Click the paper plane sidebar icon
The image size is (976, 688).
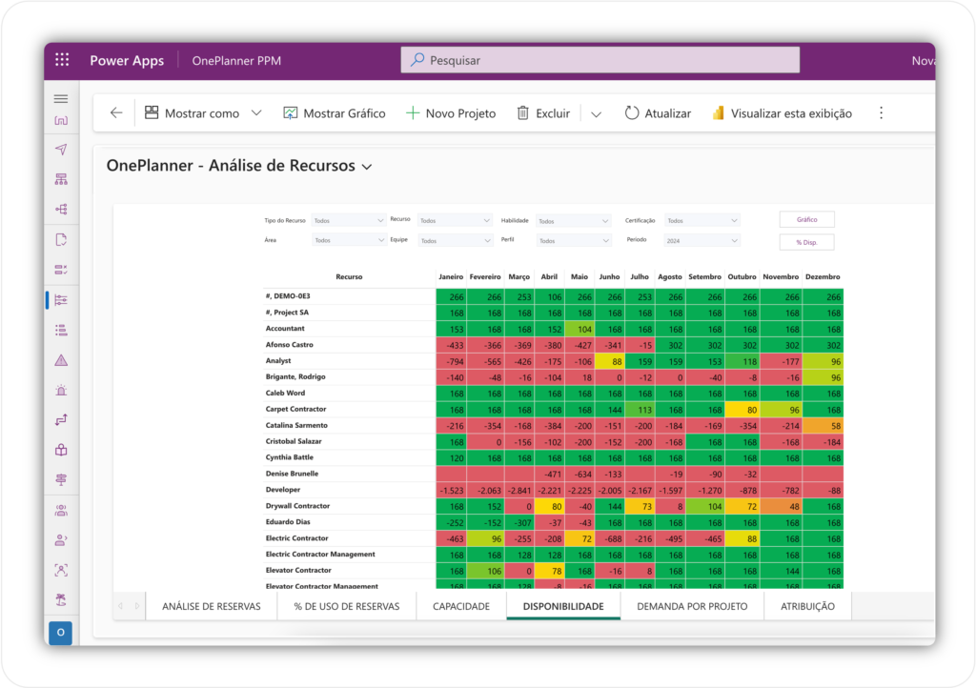click(61, 150)
